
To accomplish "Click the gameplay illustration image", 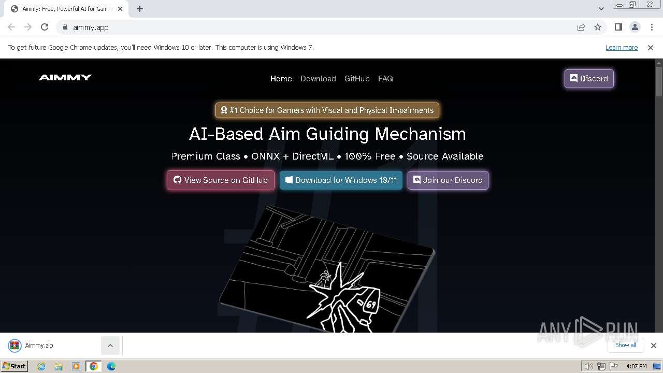I will tap(327, 268).
